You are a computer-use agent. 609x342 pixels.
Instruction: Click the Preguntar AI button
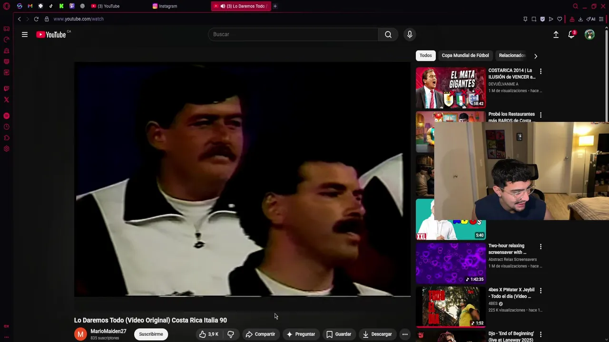point(301,334)
